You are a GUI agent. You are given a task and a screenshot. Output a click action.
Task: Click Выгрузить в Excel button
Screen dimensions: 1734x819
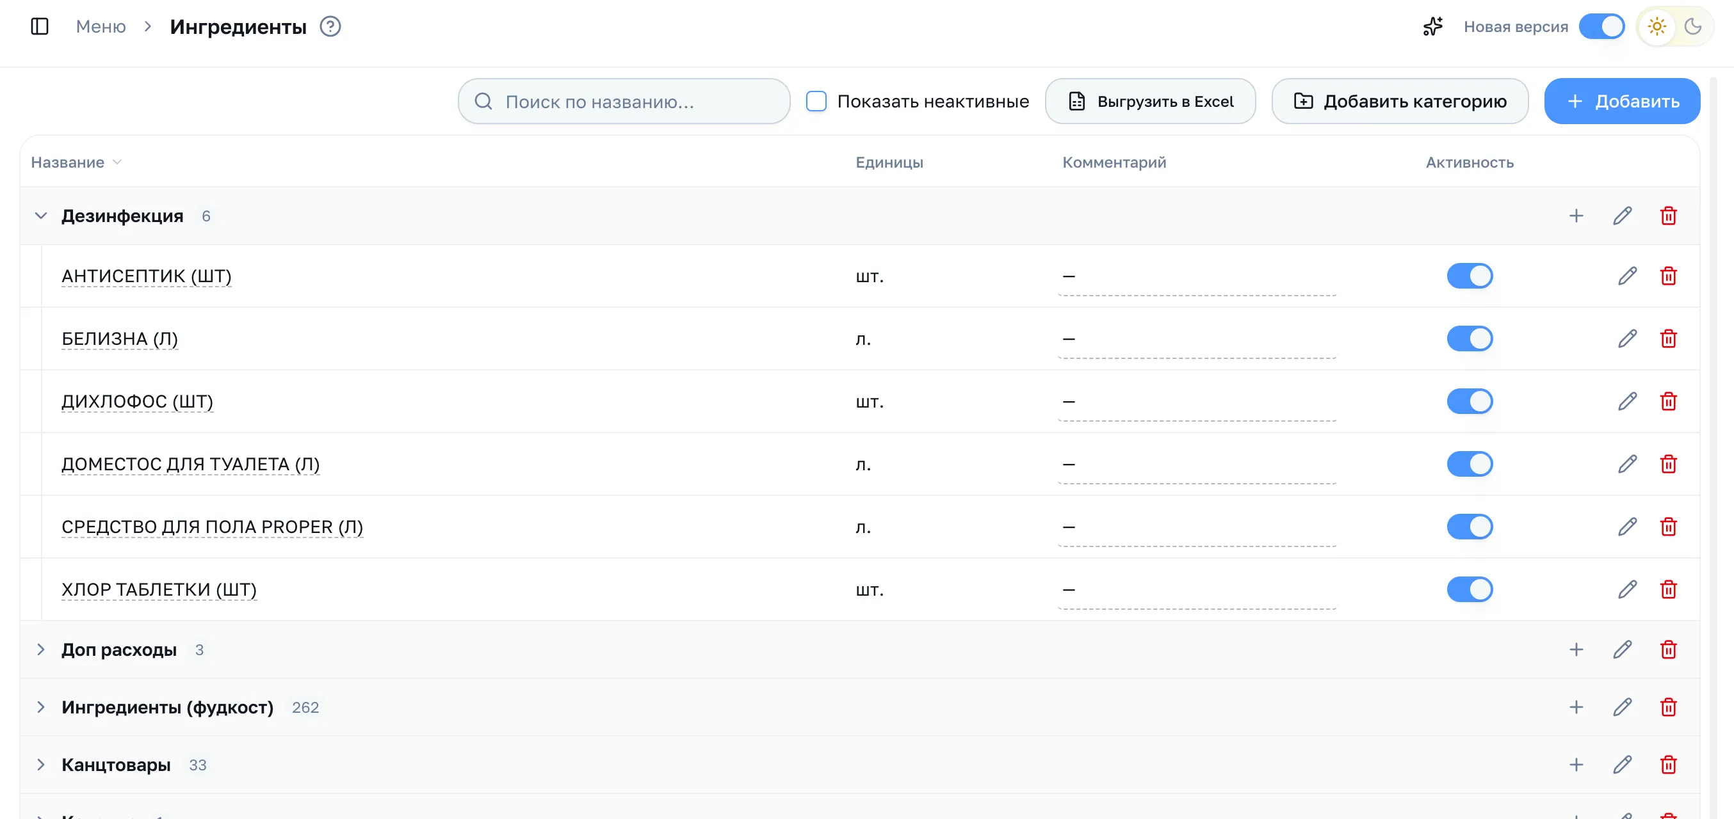coord(1150,101)
